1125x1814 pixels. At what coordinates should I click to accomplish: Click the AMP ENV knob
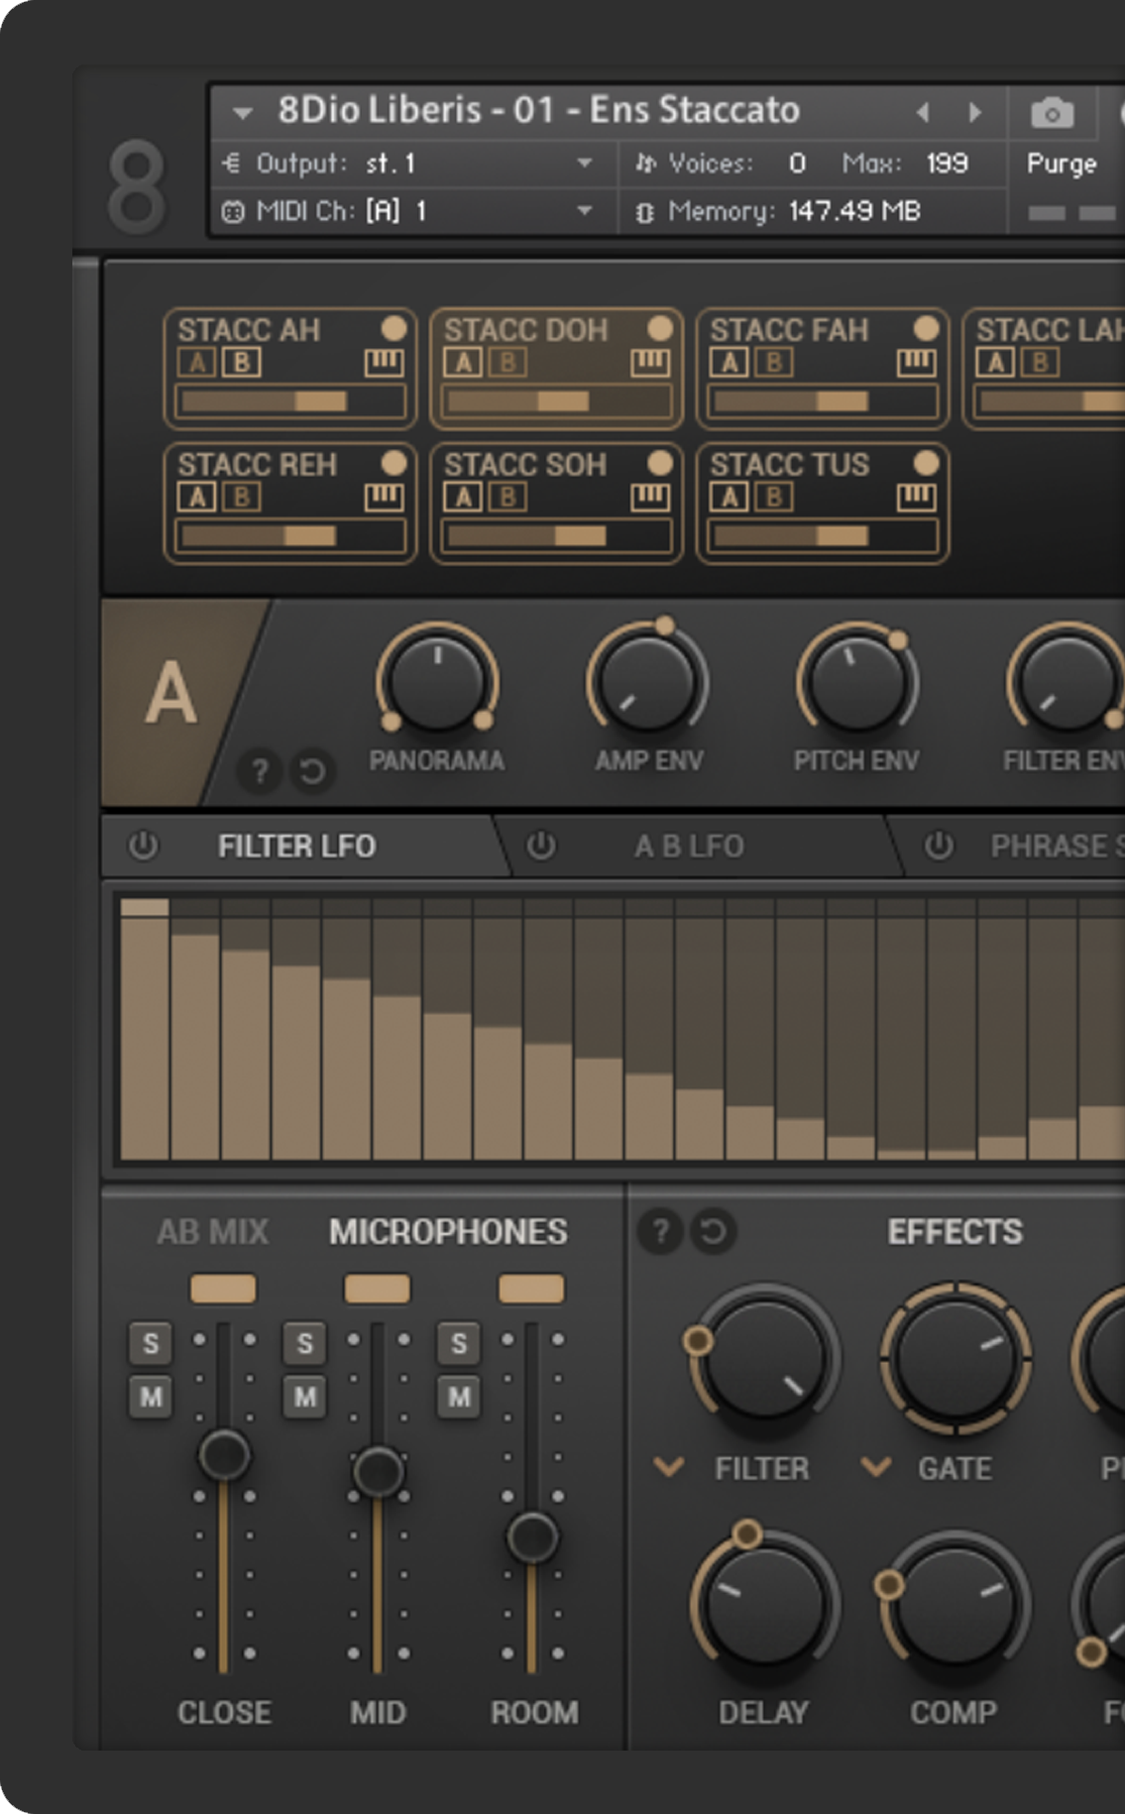[647, 682]
